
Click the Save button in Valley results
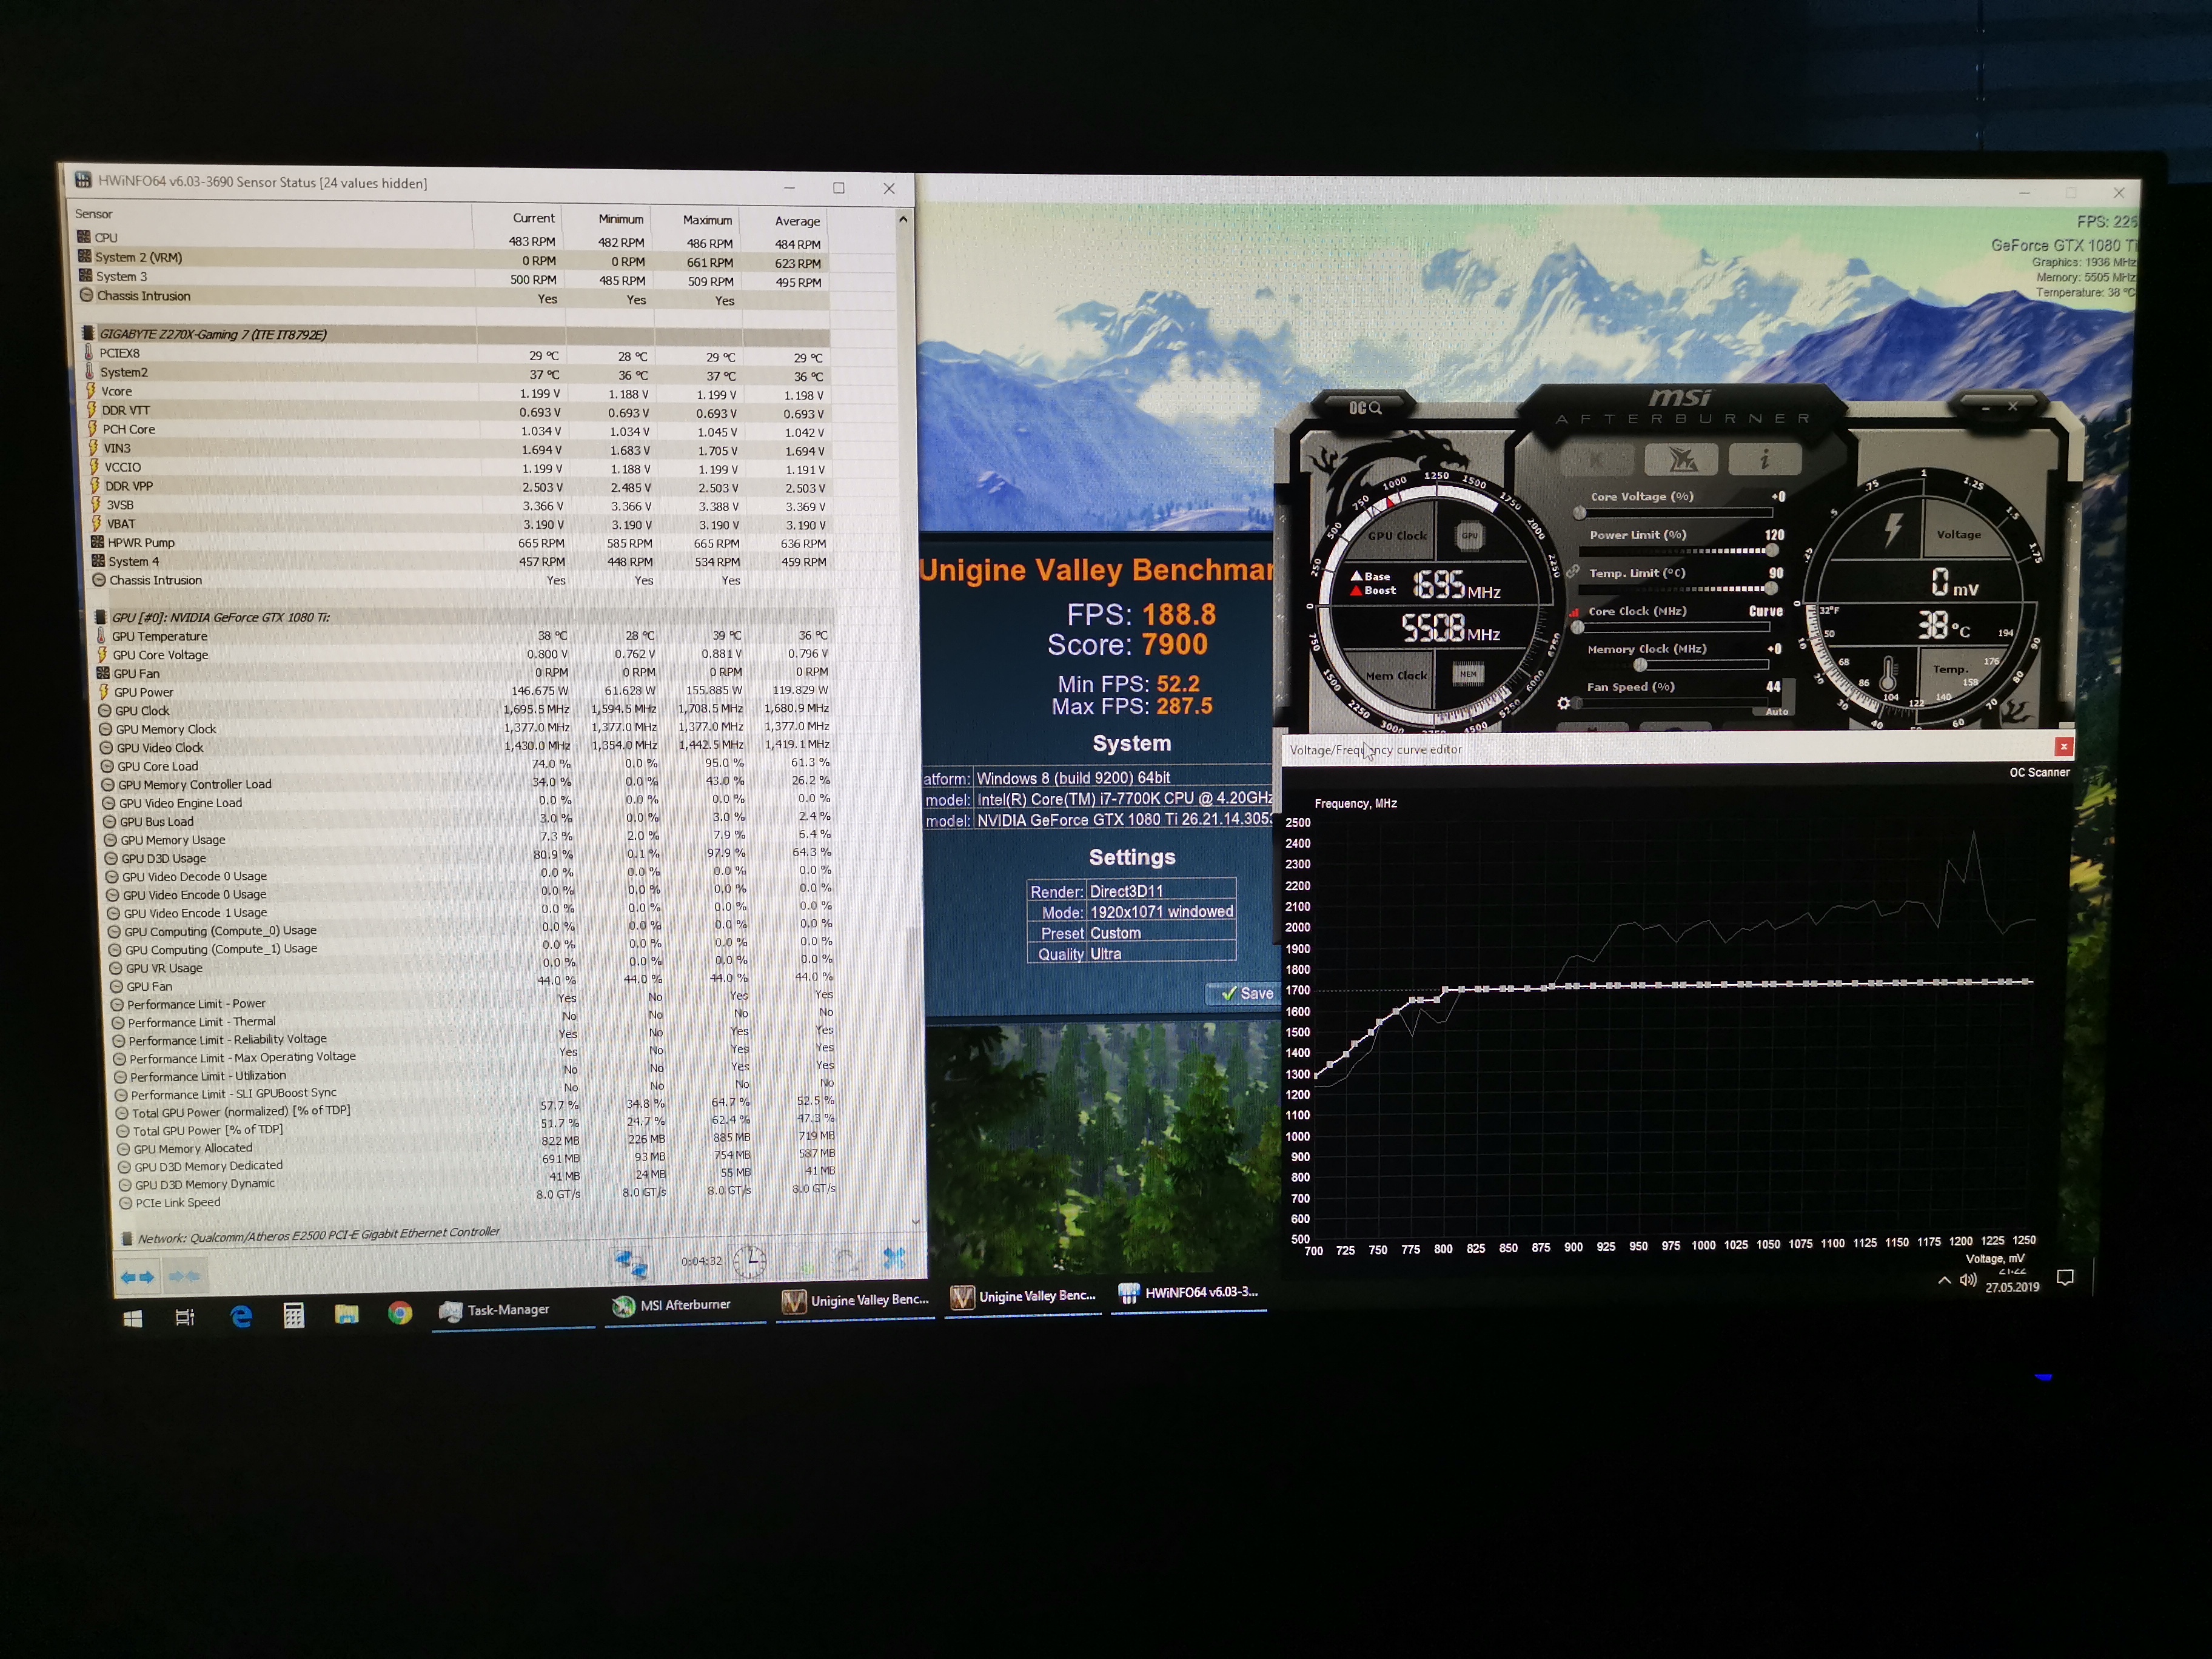[1245, 993]
